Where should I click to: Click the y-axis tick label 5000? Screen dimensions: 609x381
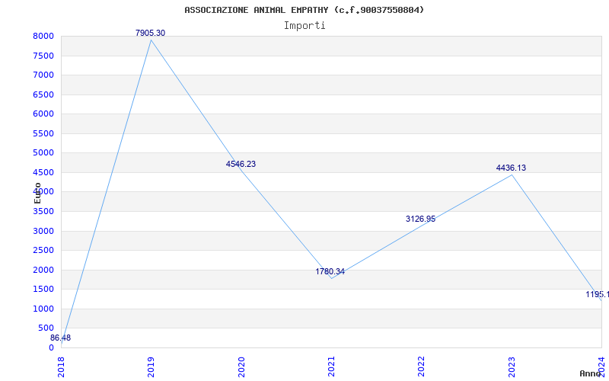pos(43,153)
